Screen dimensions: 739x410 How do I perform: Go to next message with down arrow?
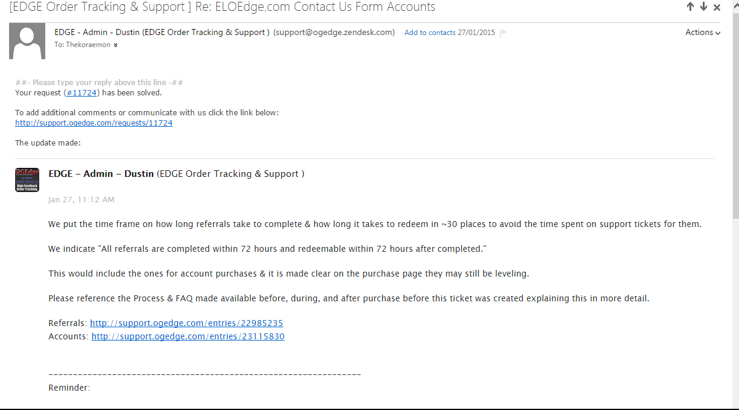tap(703, 7)
